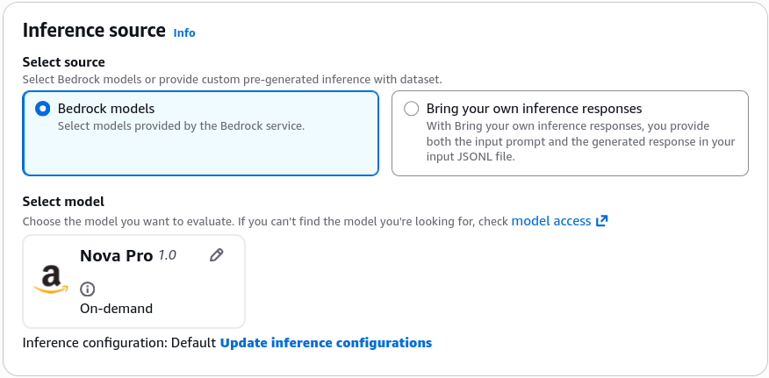The height and width of the screenshot is (378, 769).
Task: Open the Info link beside Inference source
Action: 184,32
